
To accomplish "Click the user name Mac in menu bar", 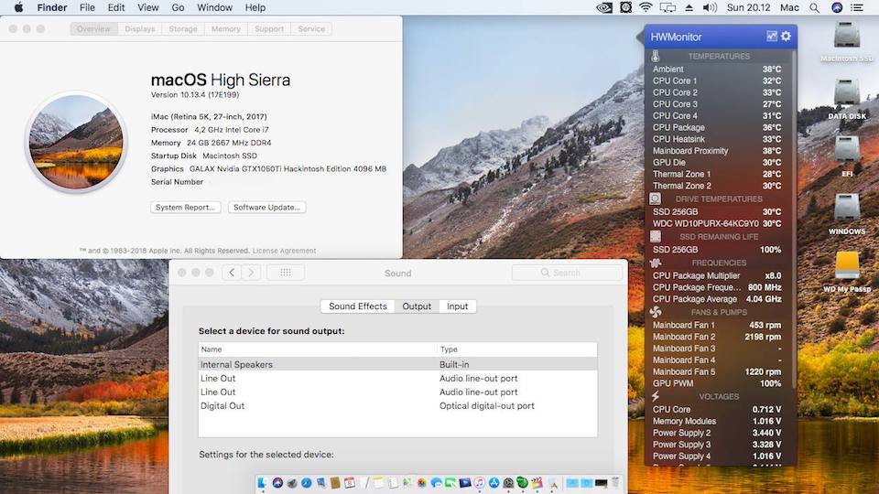I will (789, 8).
